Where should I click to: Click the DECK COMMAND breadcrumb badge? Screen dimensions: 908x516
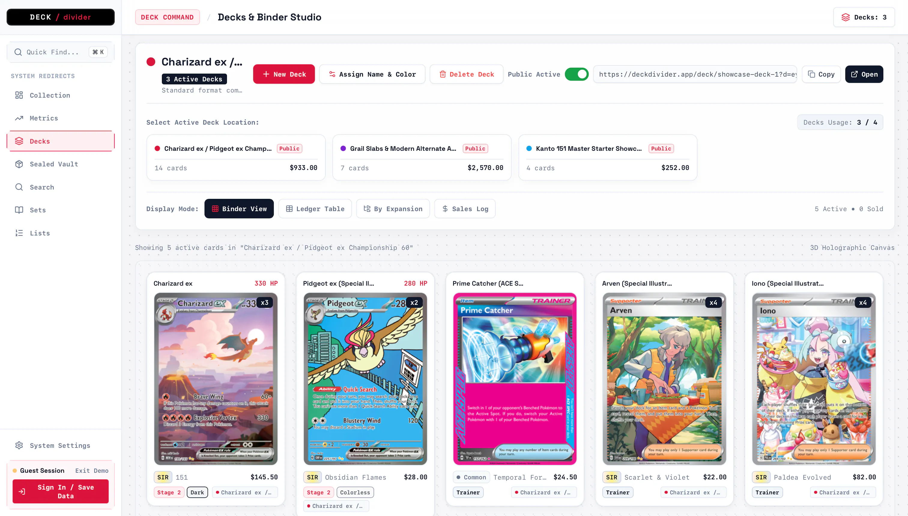pos(167,17)
